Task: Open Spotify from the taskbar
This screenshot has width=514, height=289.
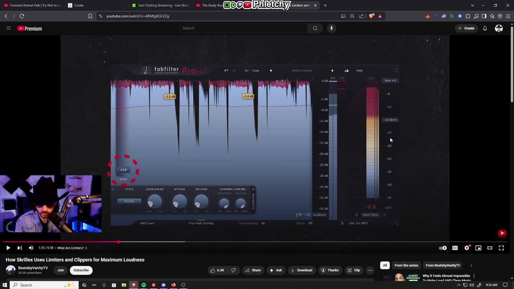Action: tap(144, 285)
